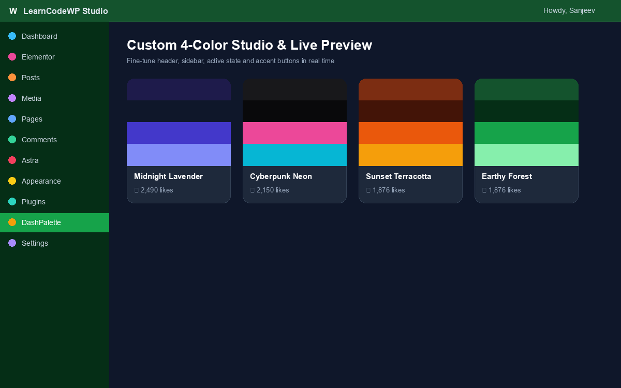Select the Sunset Terracotta palette title

(x=398, y=176)
